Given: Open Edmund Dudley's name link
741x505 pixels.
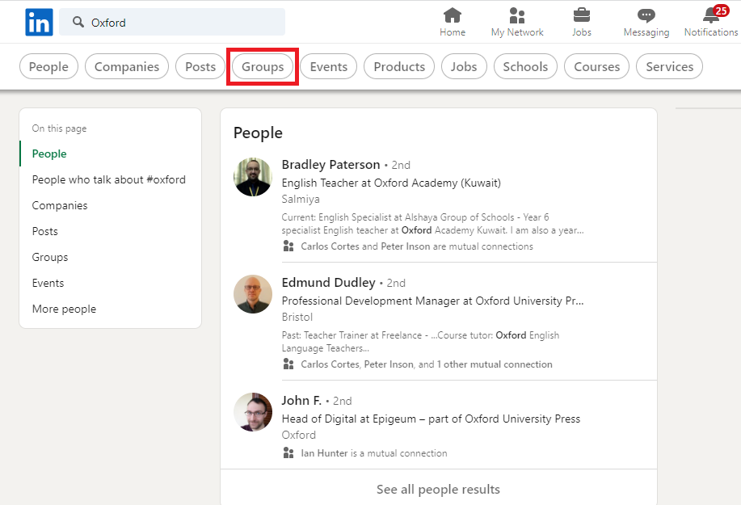Looking at the screenshot, I should [x=328, y=283].
